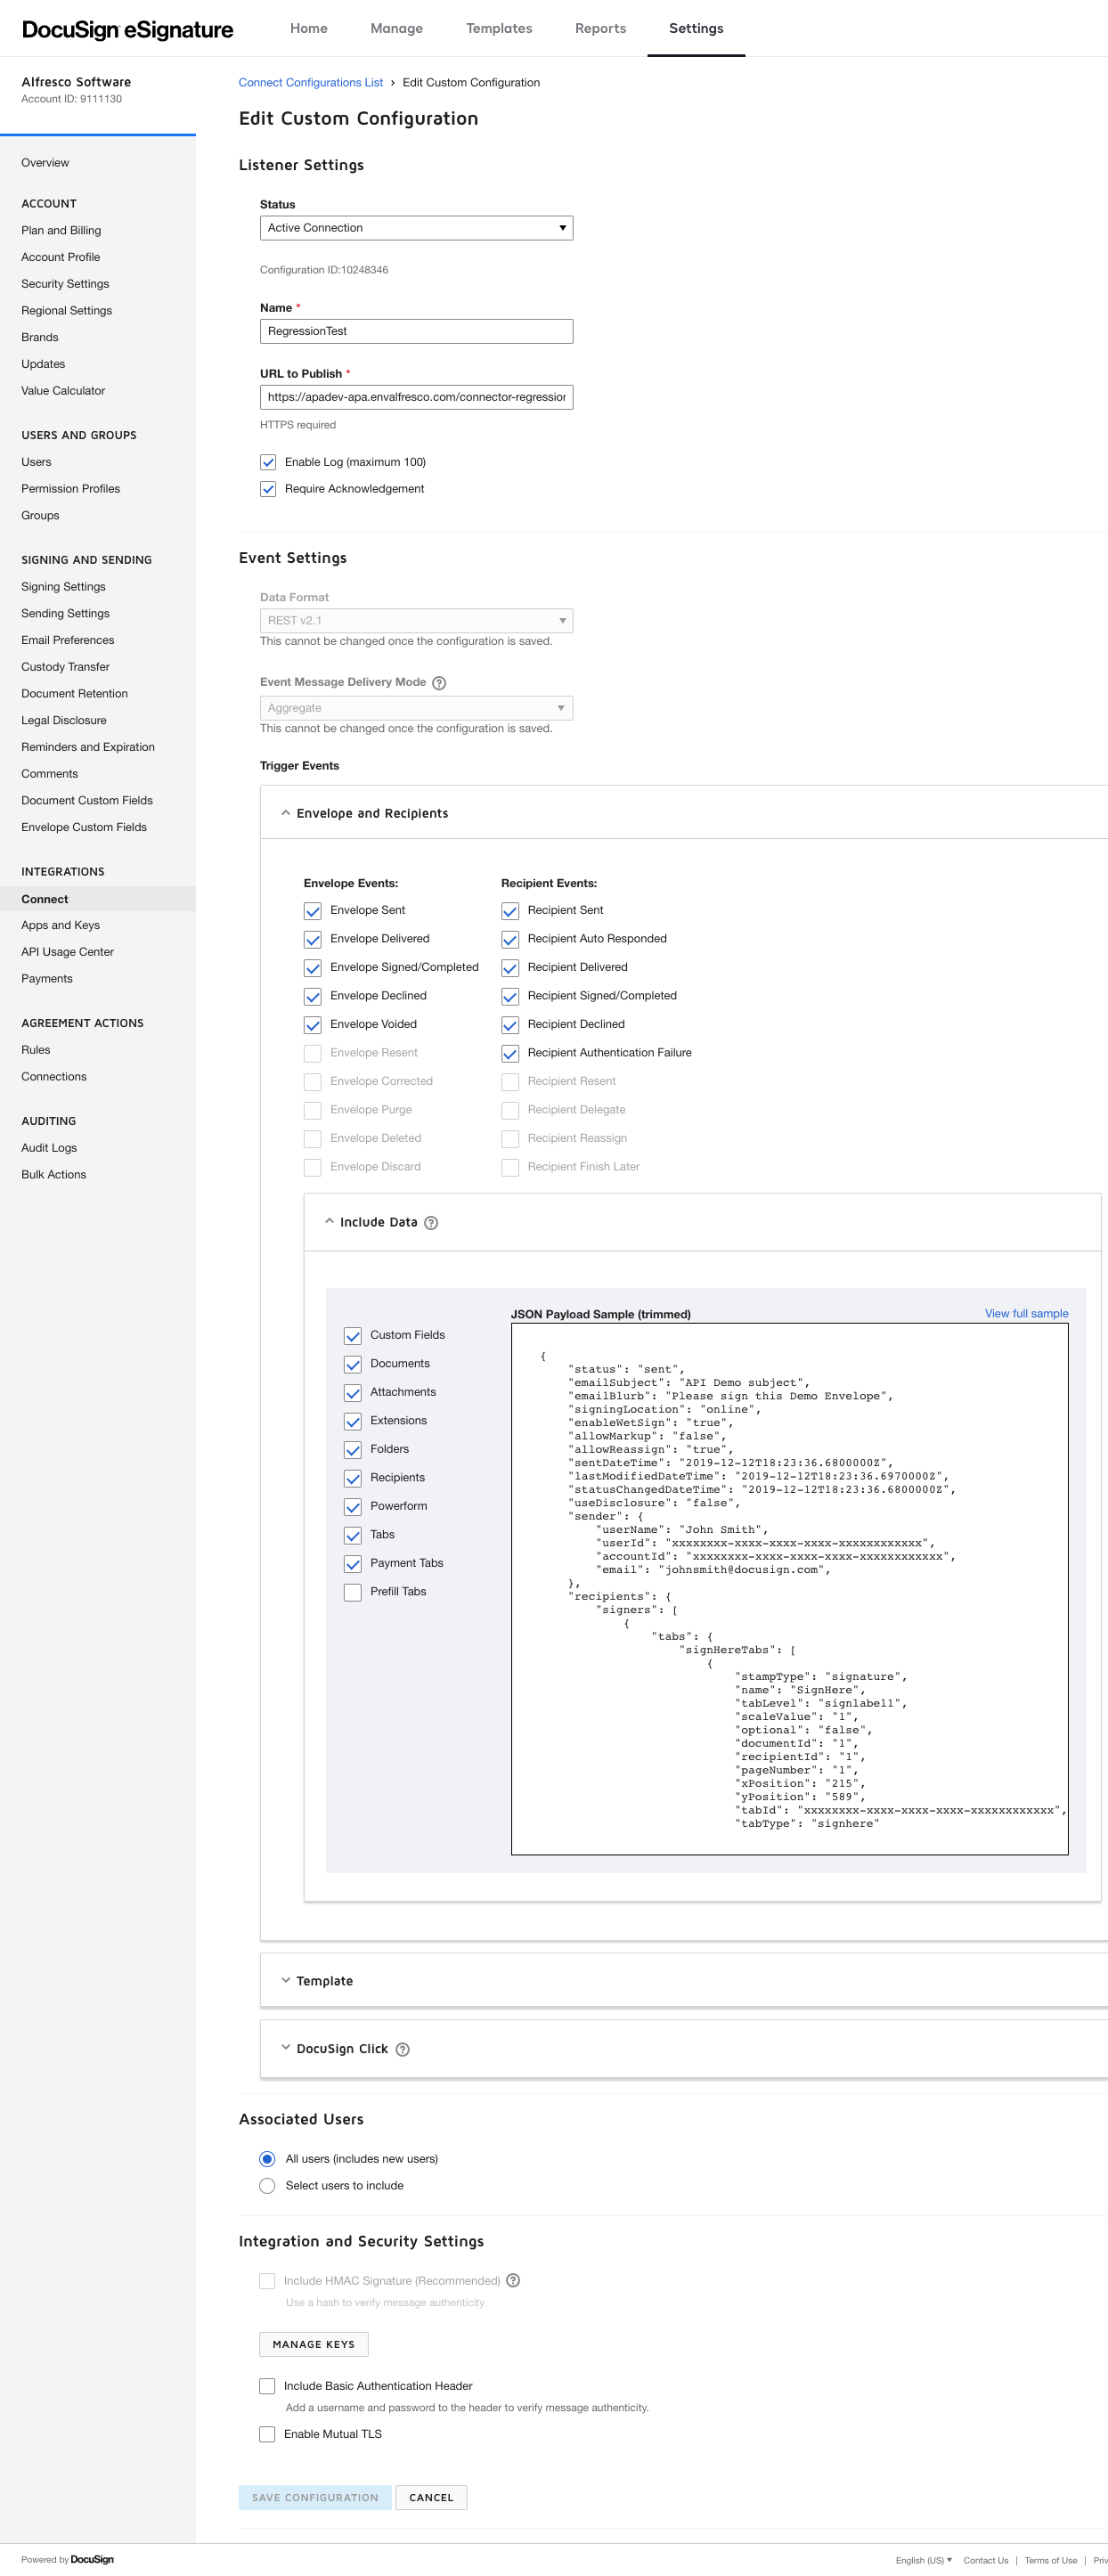Enable the Prefill Tabs checkbox

[353, 1592]
